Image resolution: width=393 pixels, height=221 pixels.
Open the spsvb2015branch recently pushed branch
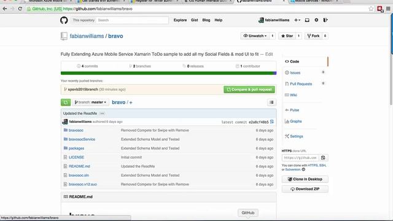coord(83,90)
